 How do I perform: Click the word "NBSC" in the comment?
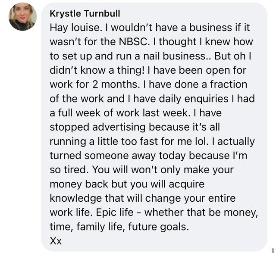pos(134,42)
